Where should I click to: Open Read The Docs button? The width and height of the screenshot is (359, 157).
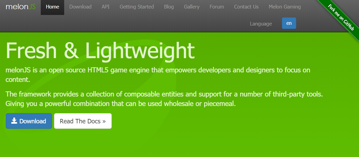point(83,121)
